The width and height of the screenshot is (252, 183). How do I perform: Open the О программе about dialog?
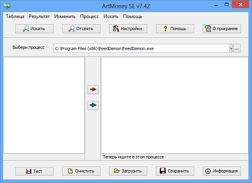click(x=222, y=29)
